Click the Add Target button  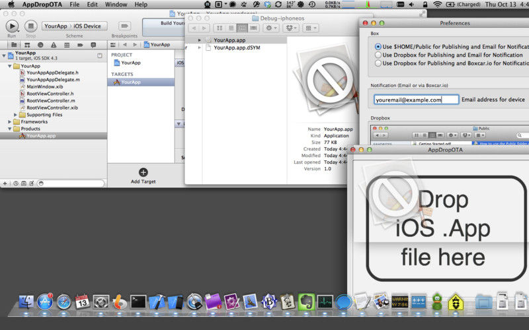143,176
